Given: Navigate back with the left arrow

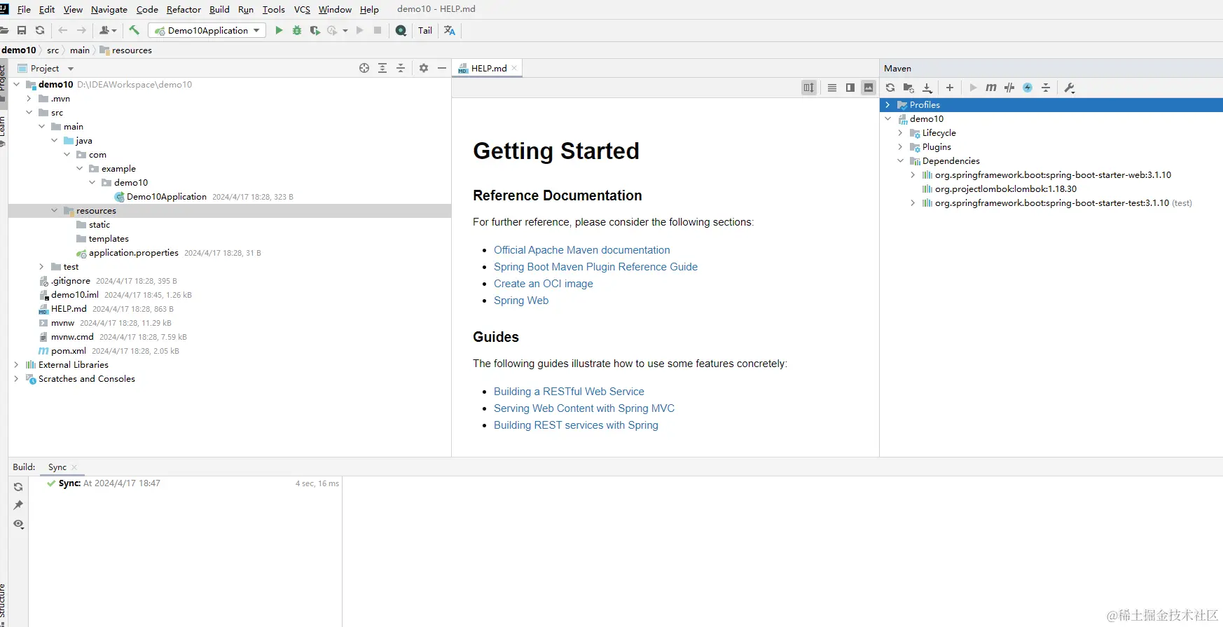Looking at the screenshot, I should click(63, 30).
